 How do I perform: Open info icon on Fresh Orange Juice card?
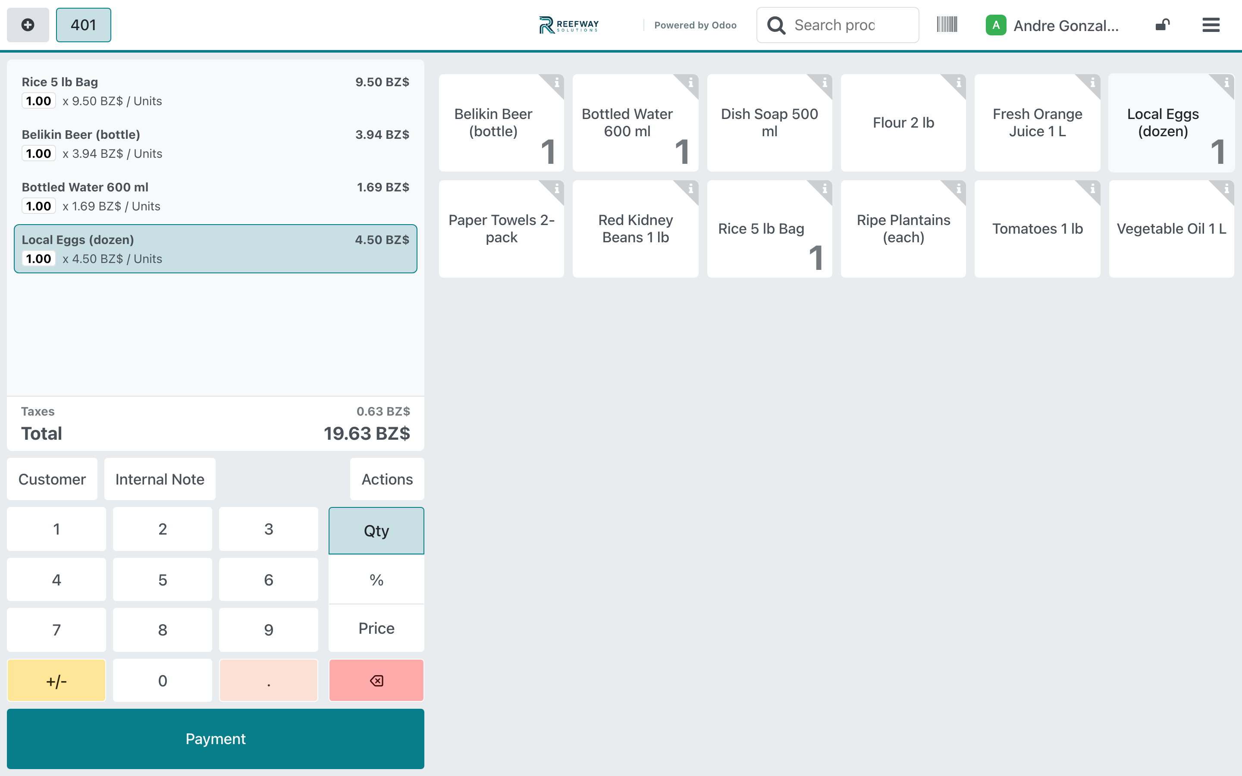pos(1092,83)
